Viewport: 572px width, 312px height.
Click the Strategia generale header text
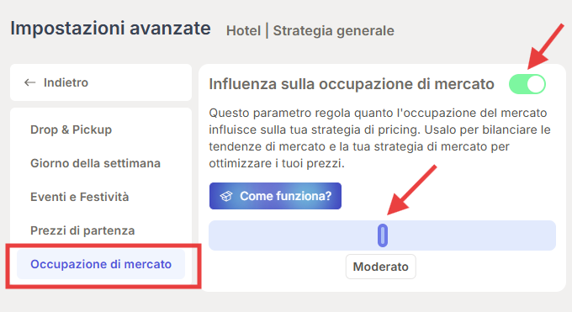point(333,31)
